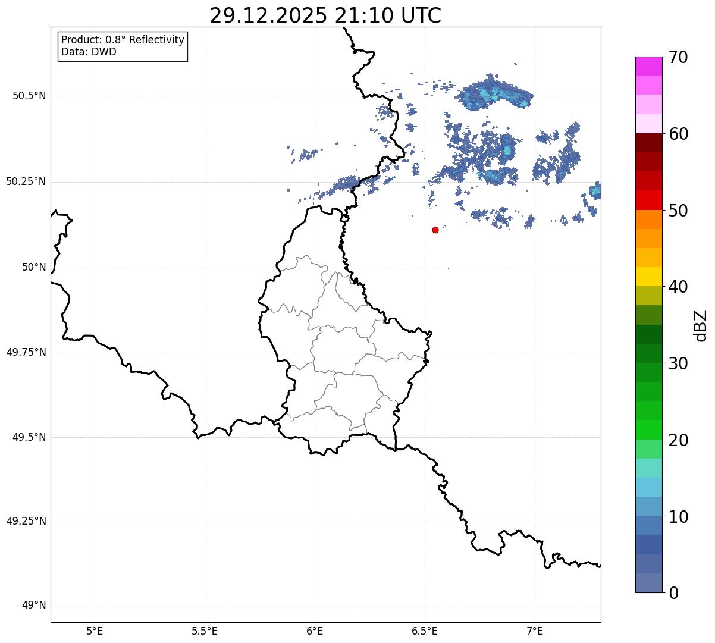This screenshot has width=715, height=643.
Task: Click the longitude label 5.5°E
Action: tap(205, 631)
